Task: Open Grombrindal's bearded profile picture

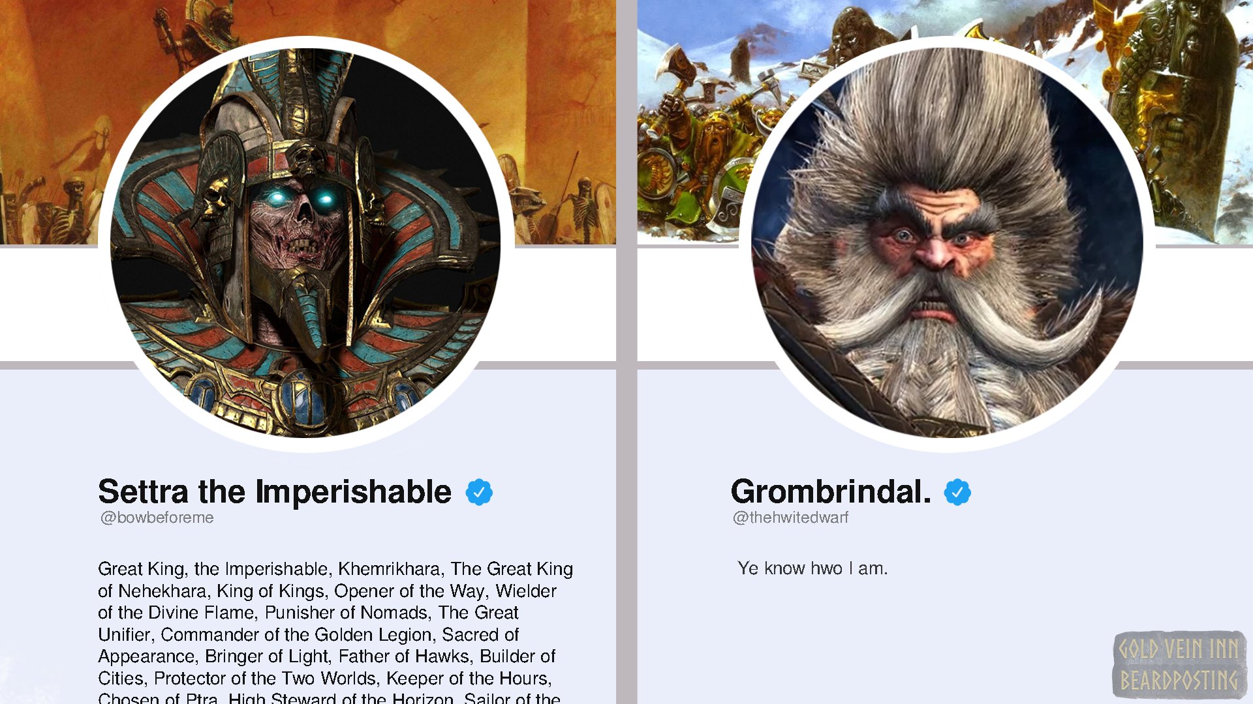Action: [947, 243]
